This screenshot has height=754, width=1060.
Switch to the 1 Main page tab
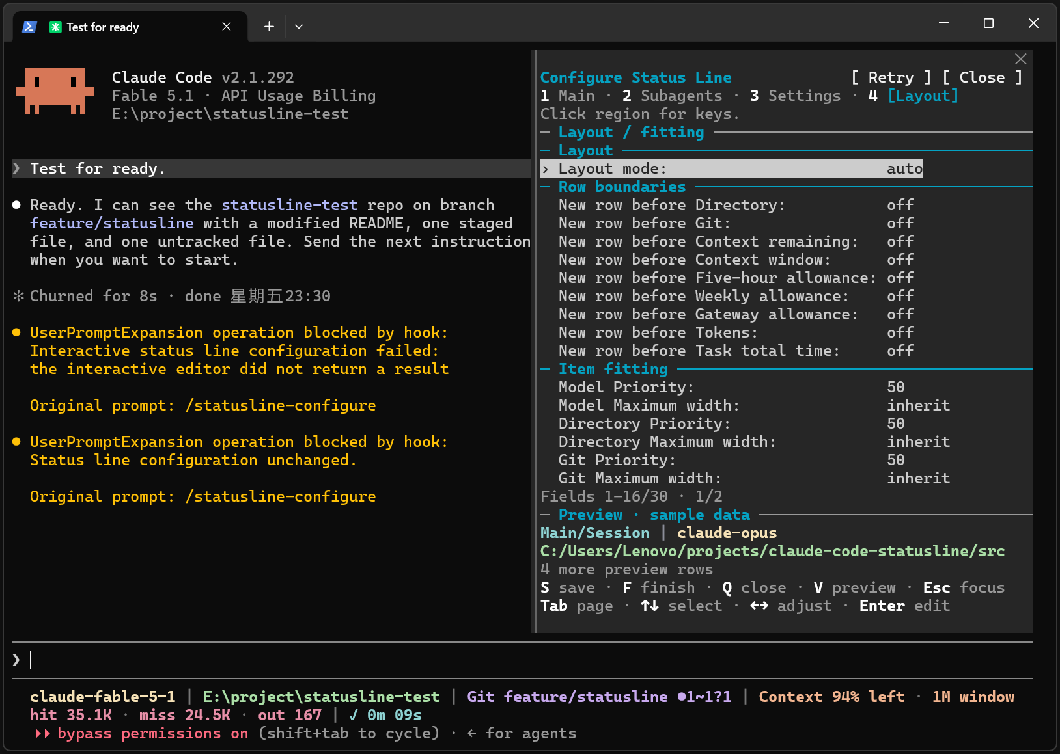coord(568,96)
